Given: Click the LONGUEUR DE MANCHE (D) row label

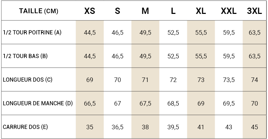Looking at the screenshot, I should pyautogui.click(x=38, y=104).
